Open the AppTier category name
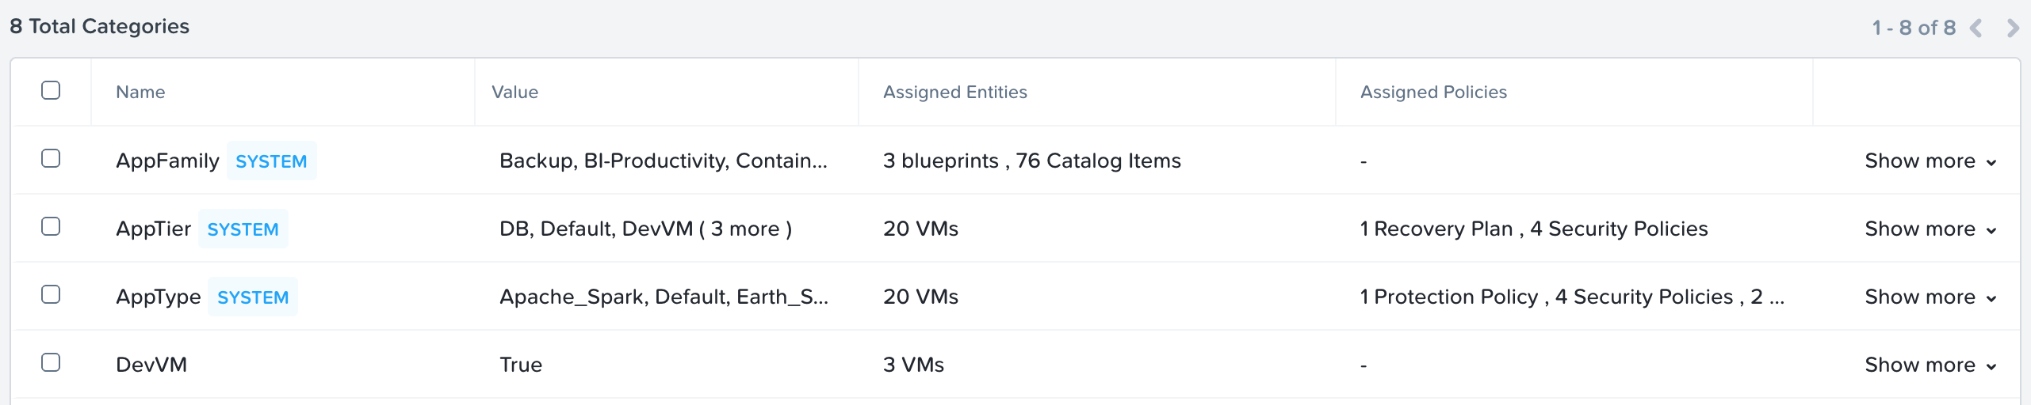 coord(153,229)
